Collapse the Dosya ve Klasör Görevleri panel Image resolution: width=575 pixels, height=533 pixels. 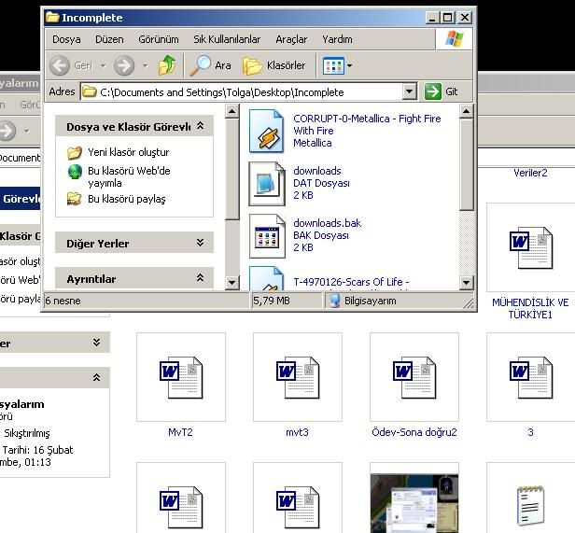pyautogui.click(x=200, y=126)
